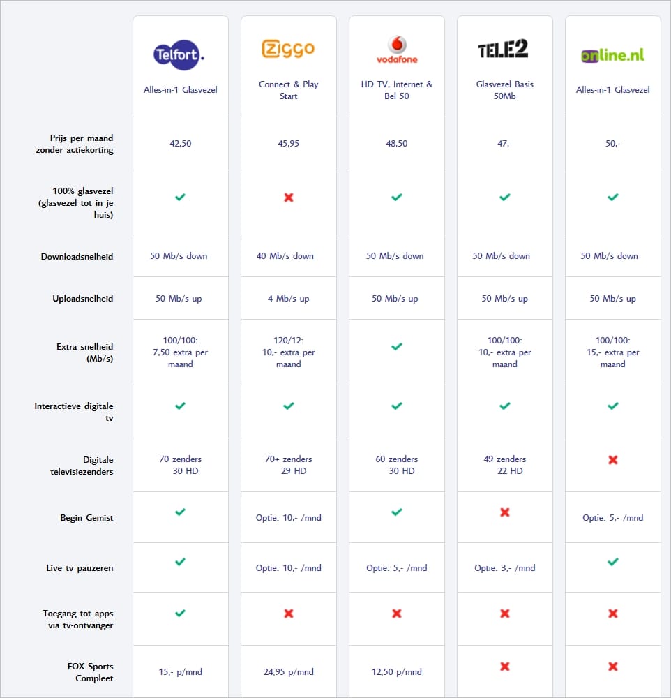
Task: Click Ziggo's Begin Gemist option 10,- /mnd
Action: 288,518
